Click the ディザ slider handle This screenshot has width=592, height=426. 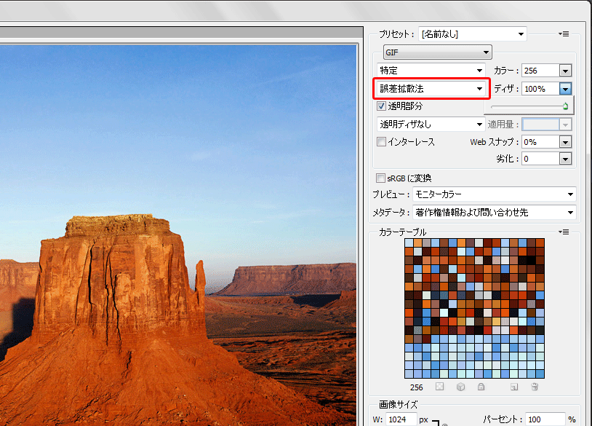(565, 106)
